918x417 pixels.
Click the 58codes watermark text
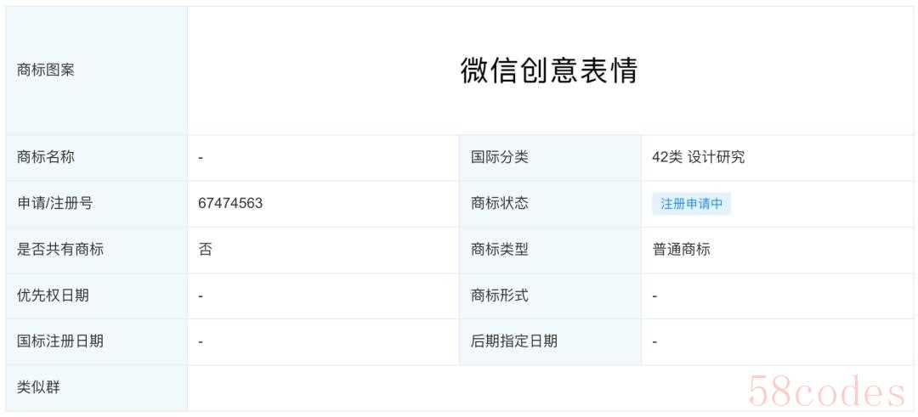827,392
